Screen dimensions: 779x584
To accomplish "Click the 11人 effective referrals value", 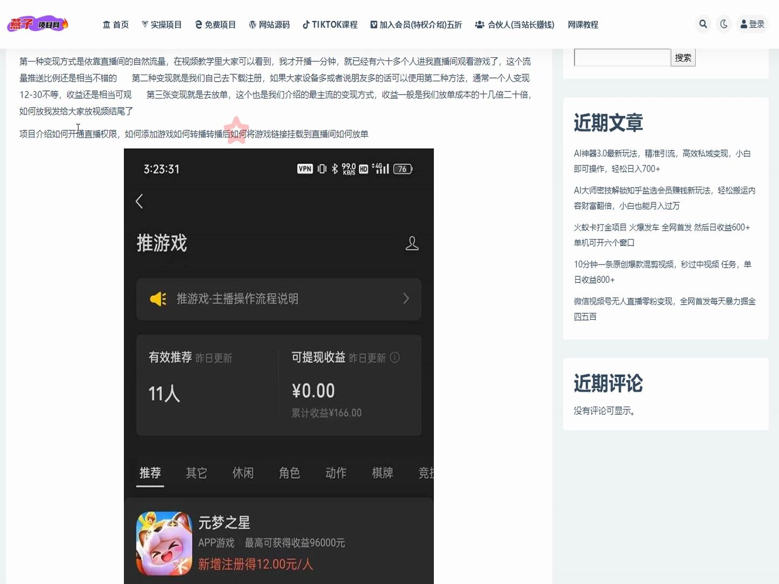I will click(164, 394).
